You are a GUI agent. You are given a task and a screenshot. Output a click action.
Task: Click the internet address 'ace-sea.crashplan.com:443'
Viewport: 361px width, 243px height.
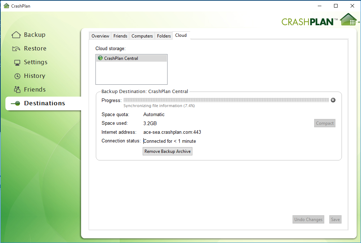coord(172,132)
